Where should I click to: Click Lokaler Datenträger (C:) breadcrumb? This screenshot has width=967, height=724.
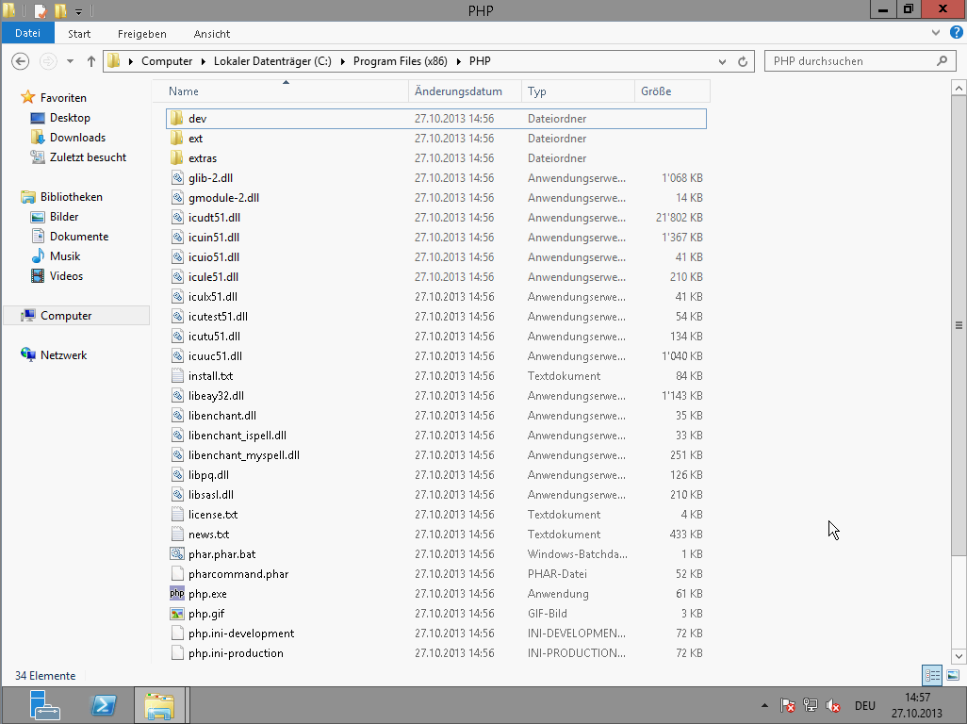pos(272,61)
